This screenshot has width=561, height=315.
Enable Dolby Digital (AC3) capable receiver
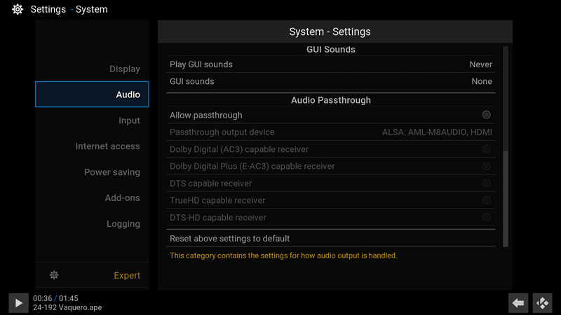pos(486,149)
